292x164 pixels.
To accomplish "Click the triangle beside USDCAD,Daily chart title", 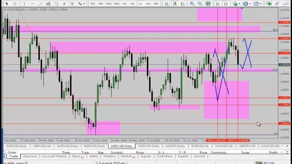I will tap(5, 10).
